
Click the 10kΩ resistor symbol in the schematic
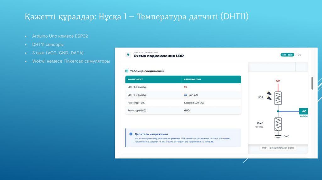click(278, 124)
